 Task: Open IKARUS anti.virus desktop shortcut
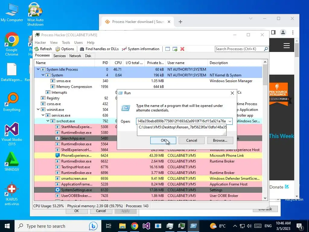click(12, 194)
